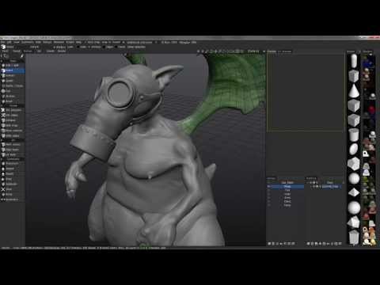Select the cone primitive thumbnail

pos(354,90)
